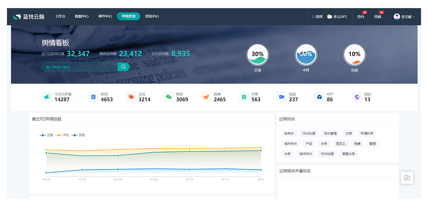Select the 新闻 news channel icon
Image resolution: width=428 pixels, height=207 pixels.
[93, 97]
